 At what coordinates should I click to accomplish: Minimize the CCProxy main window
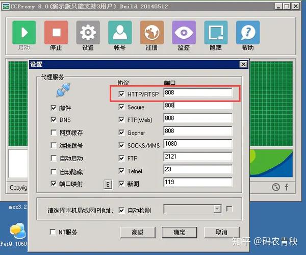[x=278, y=7]
